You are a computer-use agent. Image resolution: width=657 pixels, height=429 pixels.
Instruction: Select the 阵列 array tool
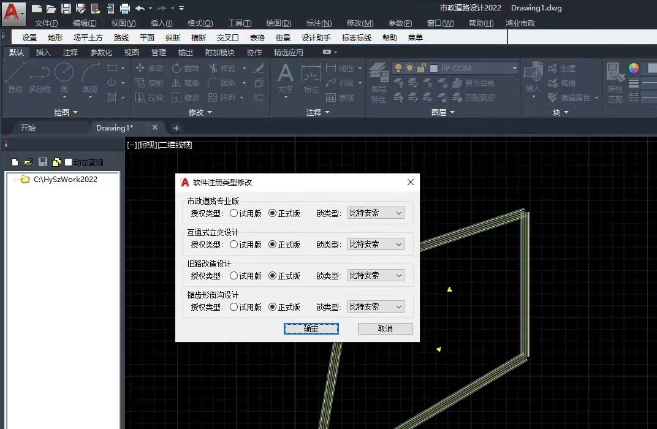coord(222,97)
